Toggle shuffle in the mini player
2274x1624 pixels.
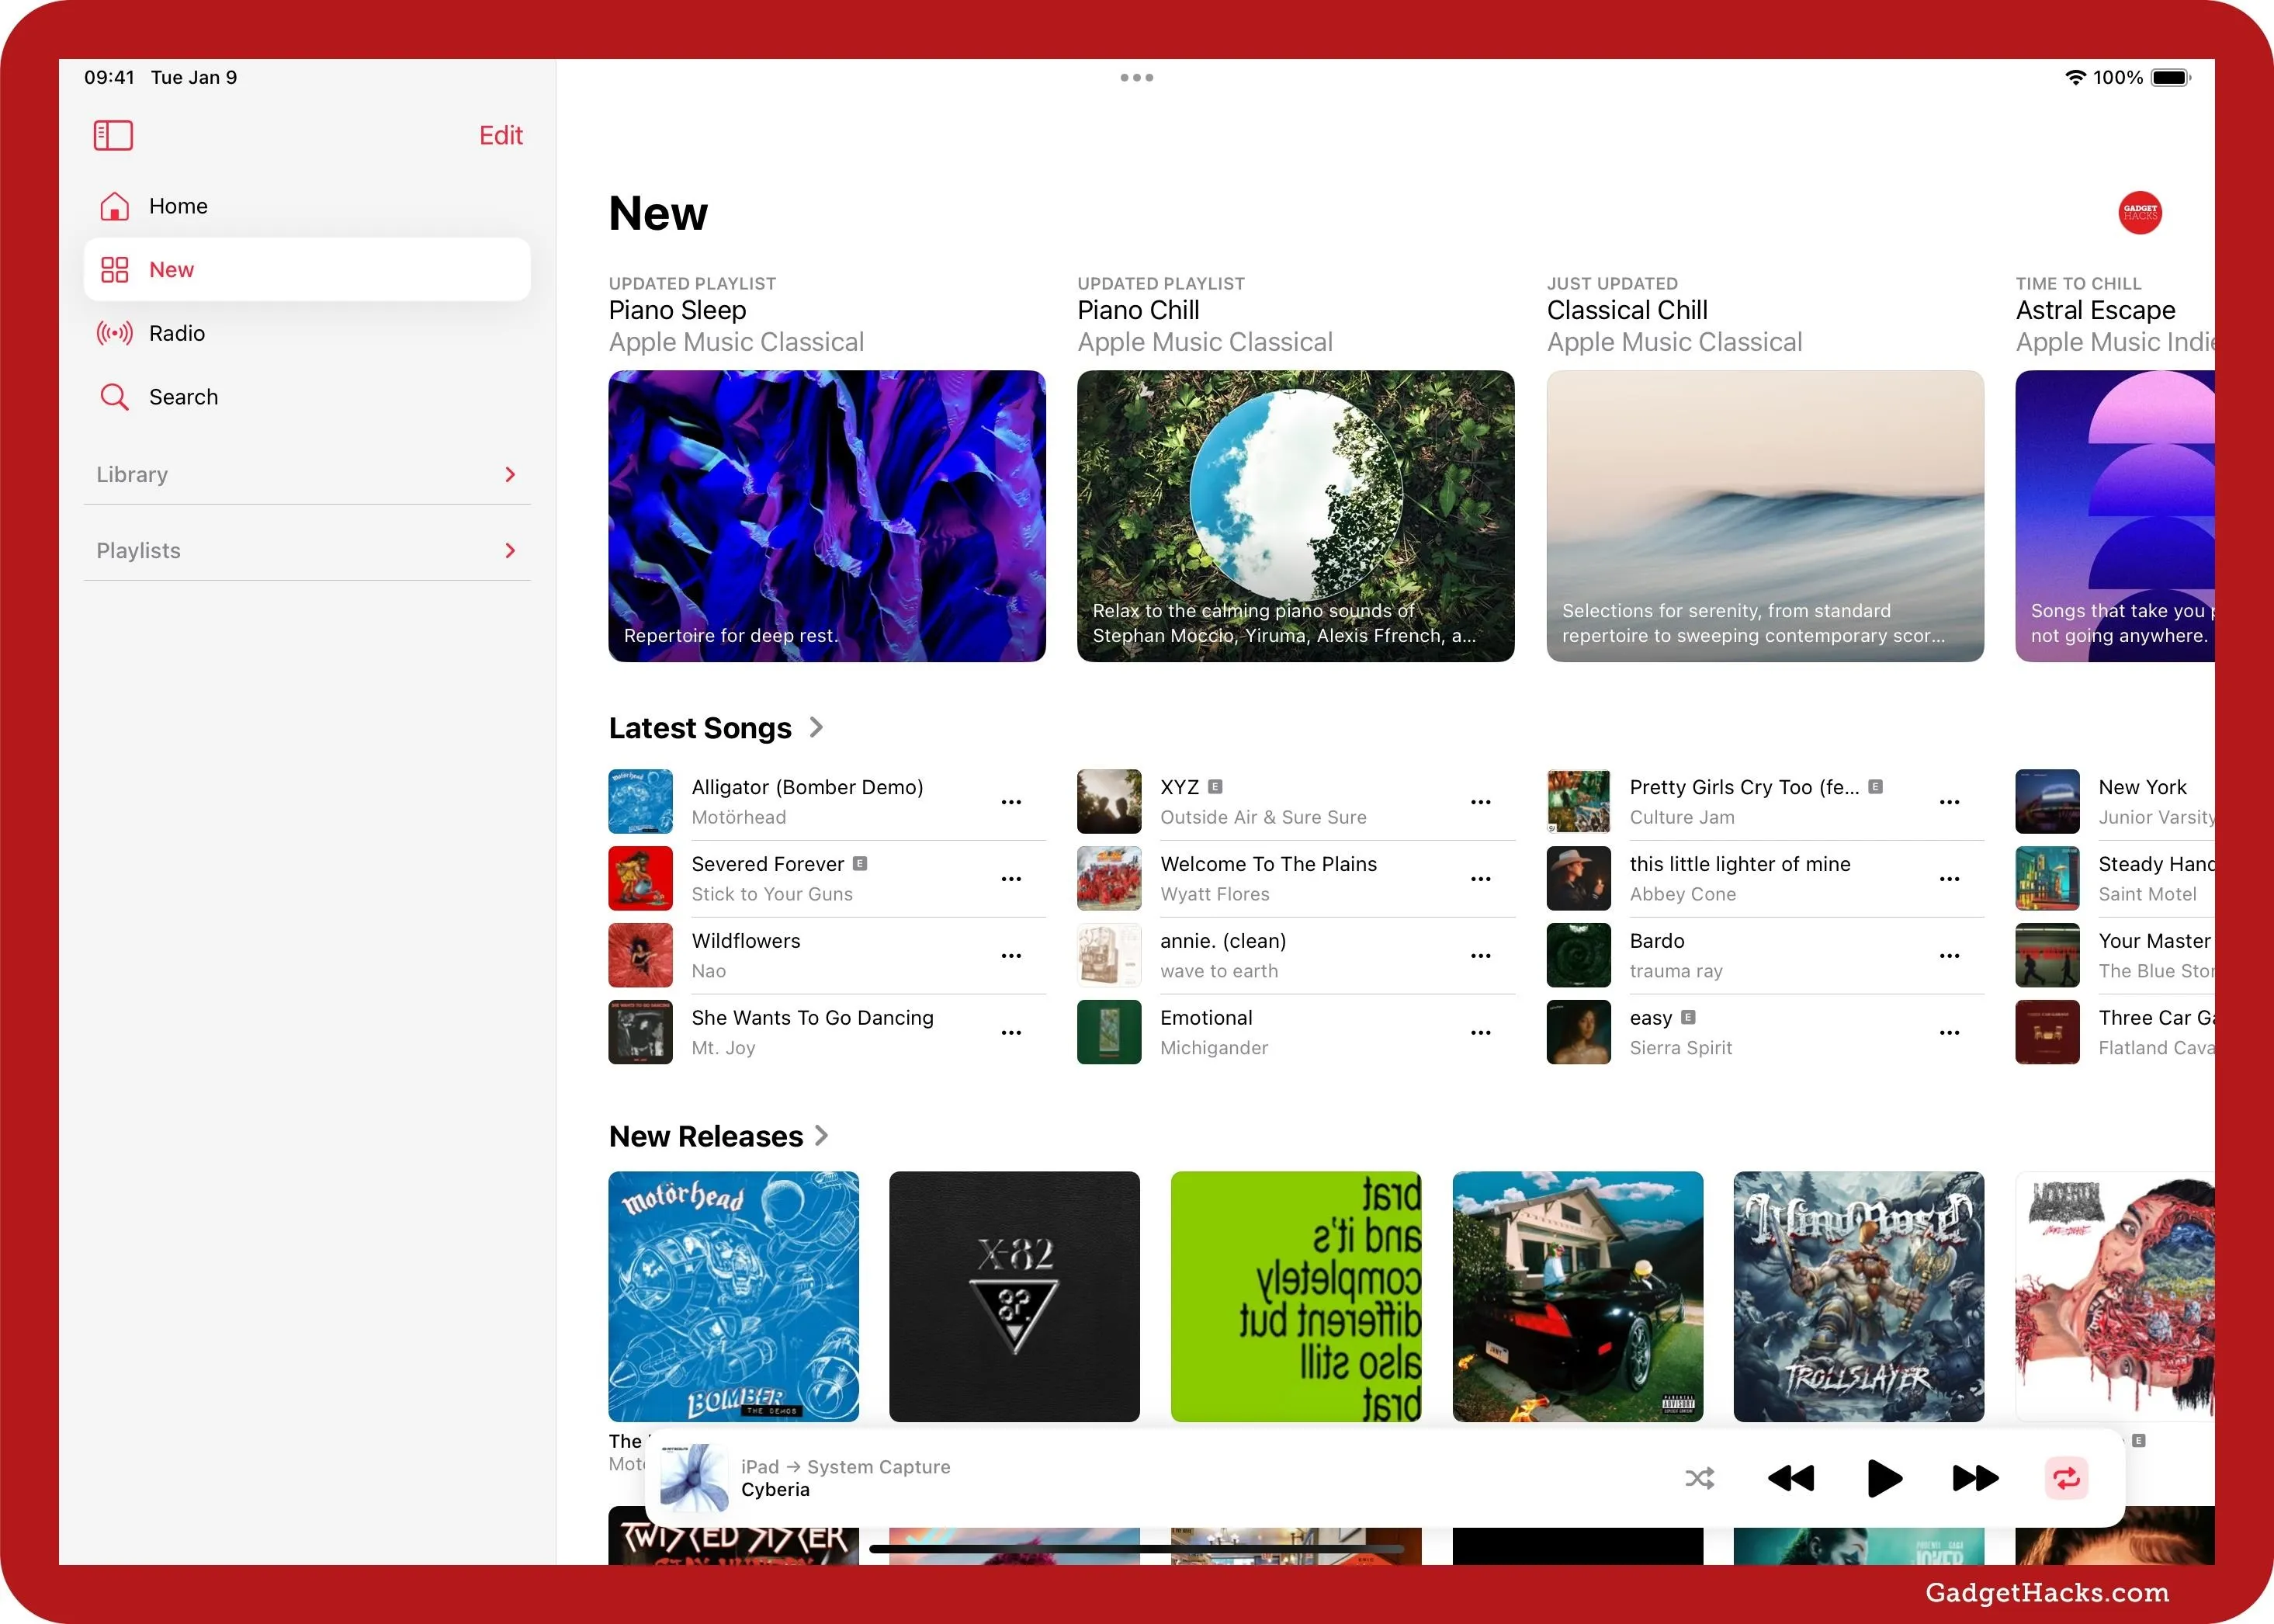tap(1699, 1478)
